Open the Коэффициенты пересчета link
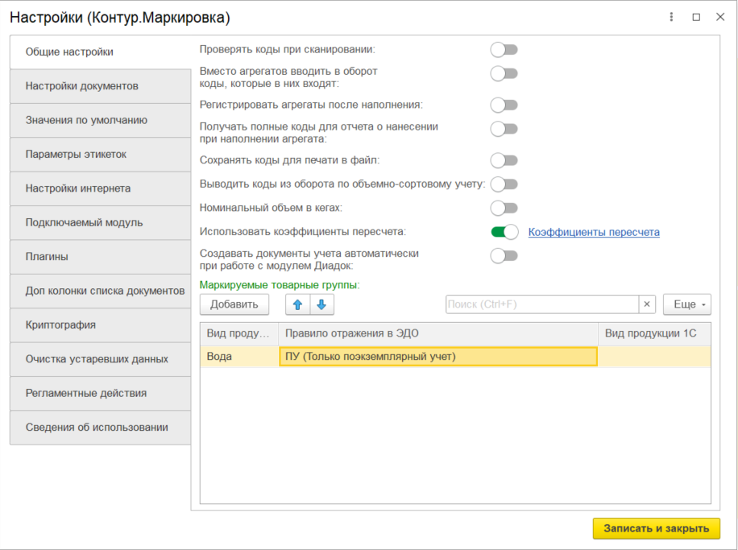The image size is (738, 550). point(594,232)
